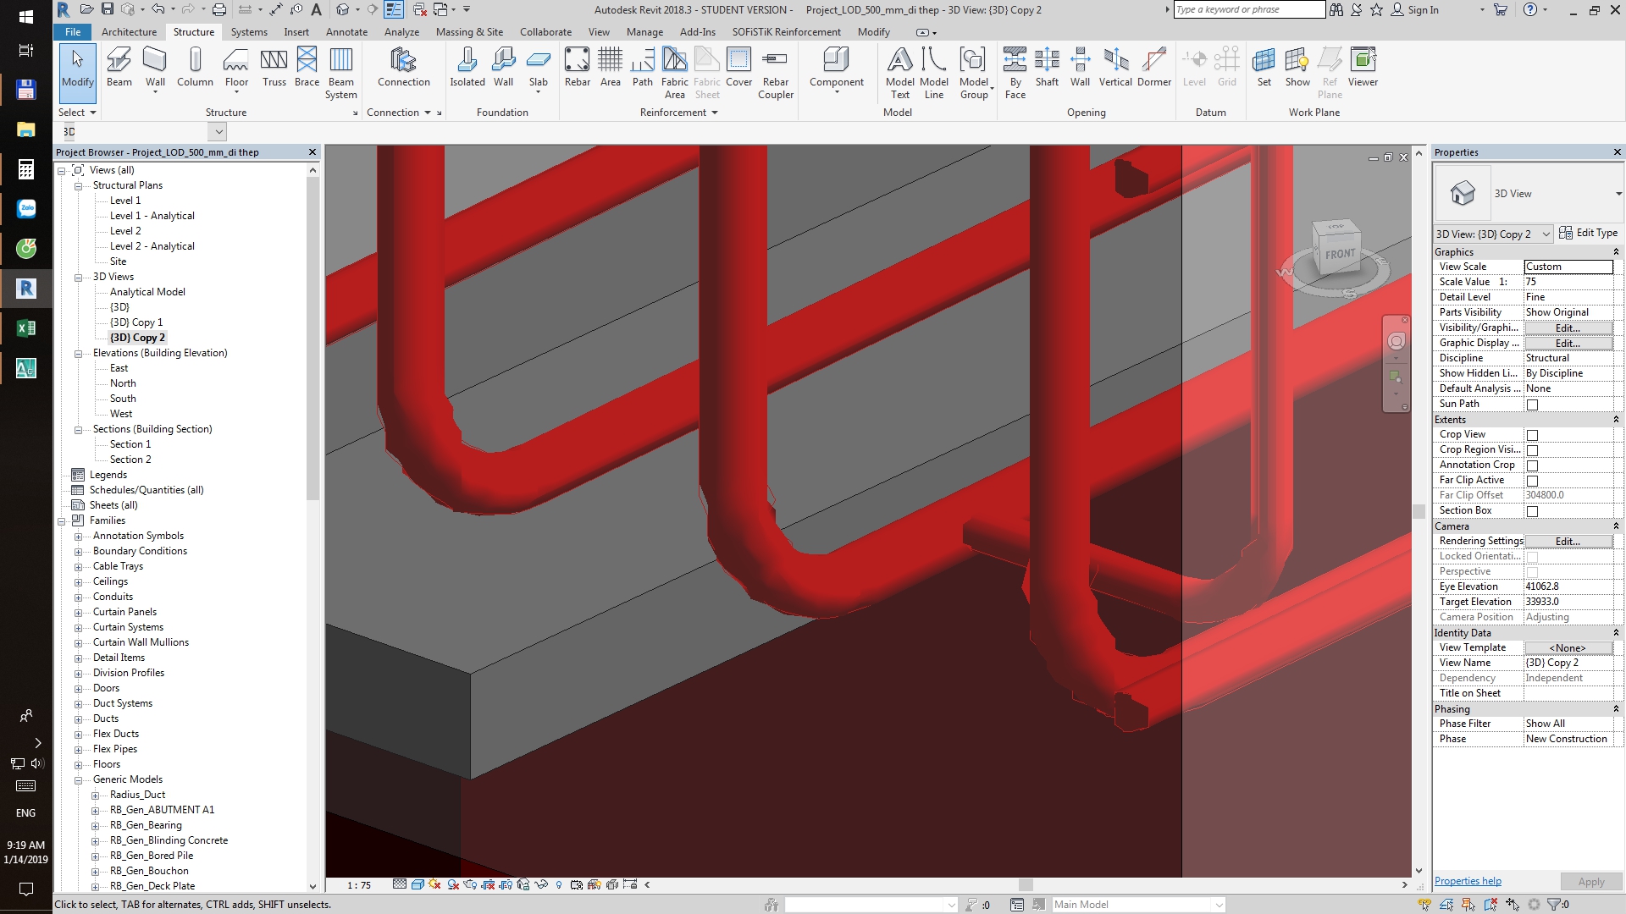Screen dimensions: 1626x914
Task: Select the Isolated foundation tool
Action: pos(467,68)
